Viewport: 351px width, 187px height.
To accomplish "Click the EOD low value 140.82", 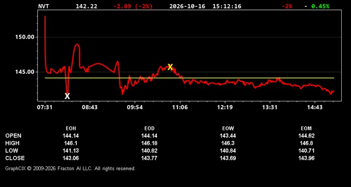I will tap(149, 151).
